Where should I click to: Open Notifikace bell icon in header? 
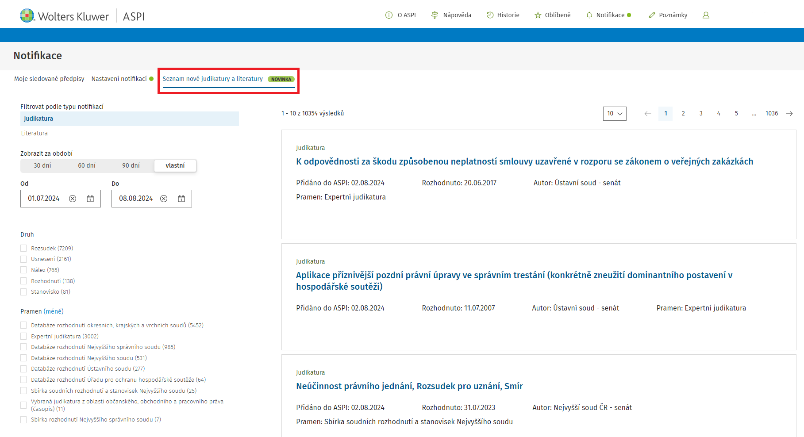589,15
